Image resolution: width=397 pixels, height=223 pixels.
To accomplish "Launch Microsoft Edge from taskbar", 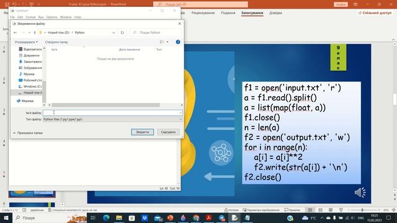I will pyautogui.click(x=106, y=217).
